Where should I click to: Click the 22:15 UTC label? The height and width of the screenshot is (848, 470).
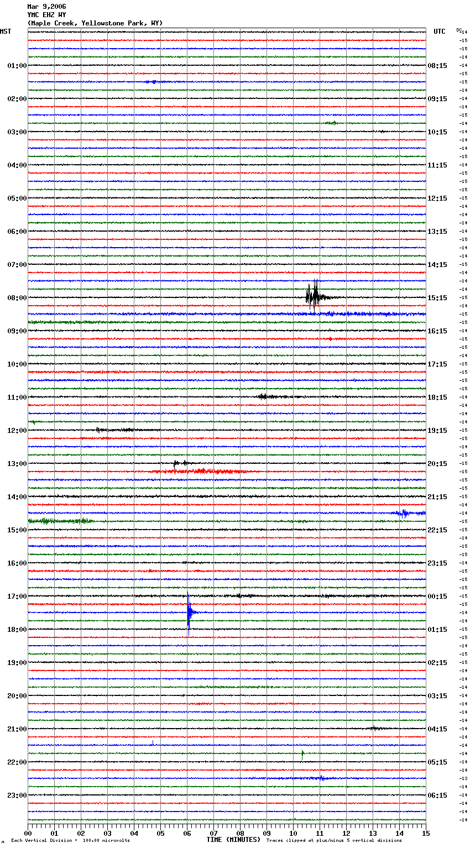(x=437, y=530)
